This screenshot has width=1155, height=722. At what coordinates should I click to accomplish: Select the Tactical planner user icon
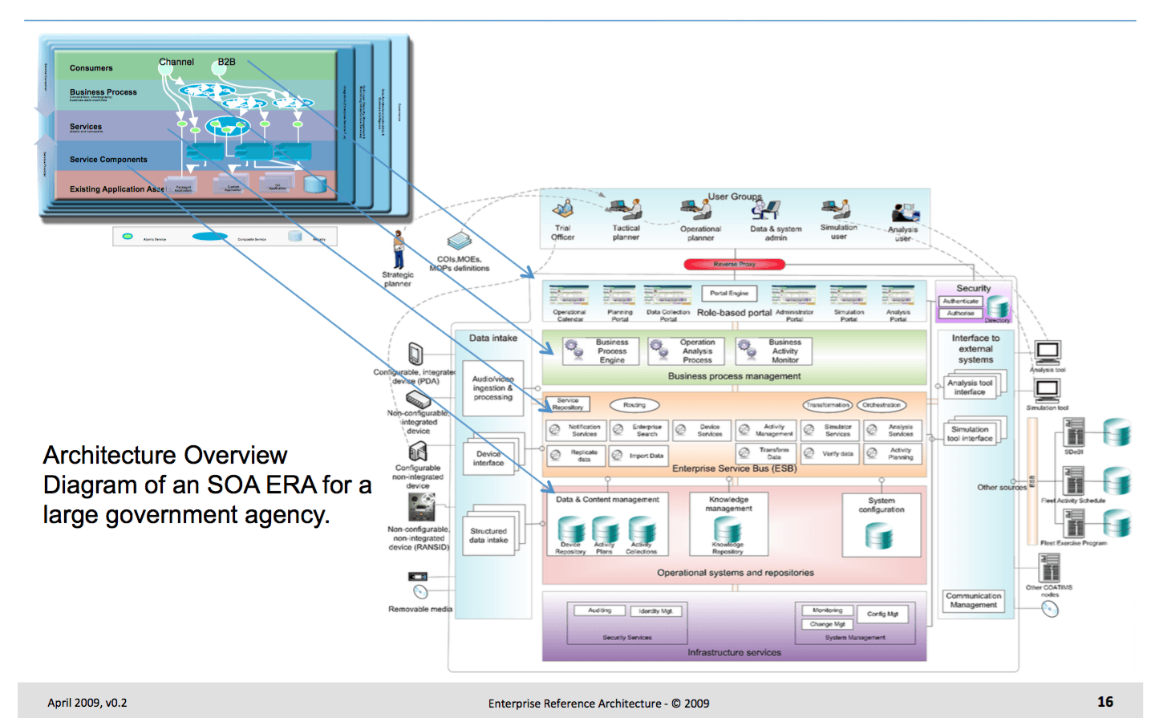(x=625, y=209)
